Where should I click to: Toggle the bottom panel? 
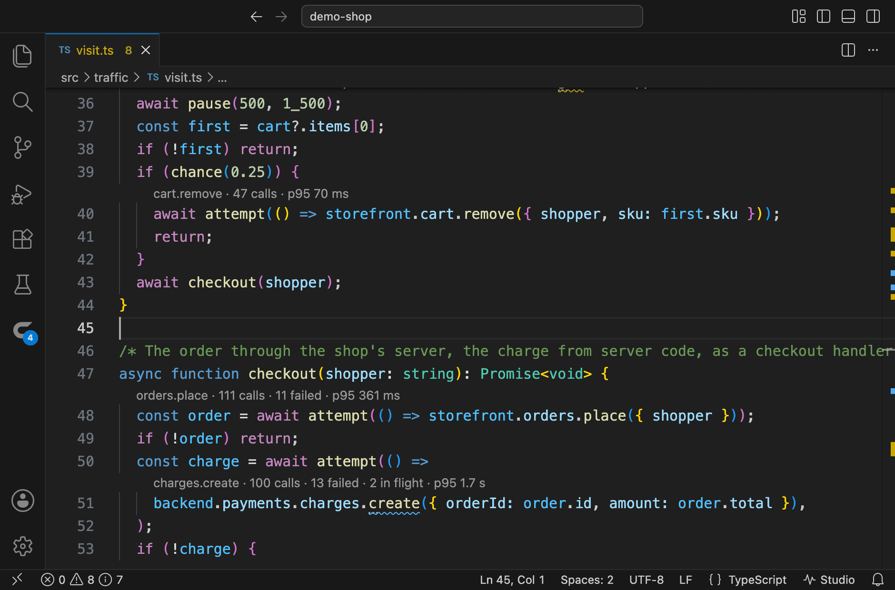848,17
